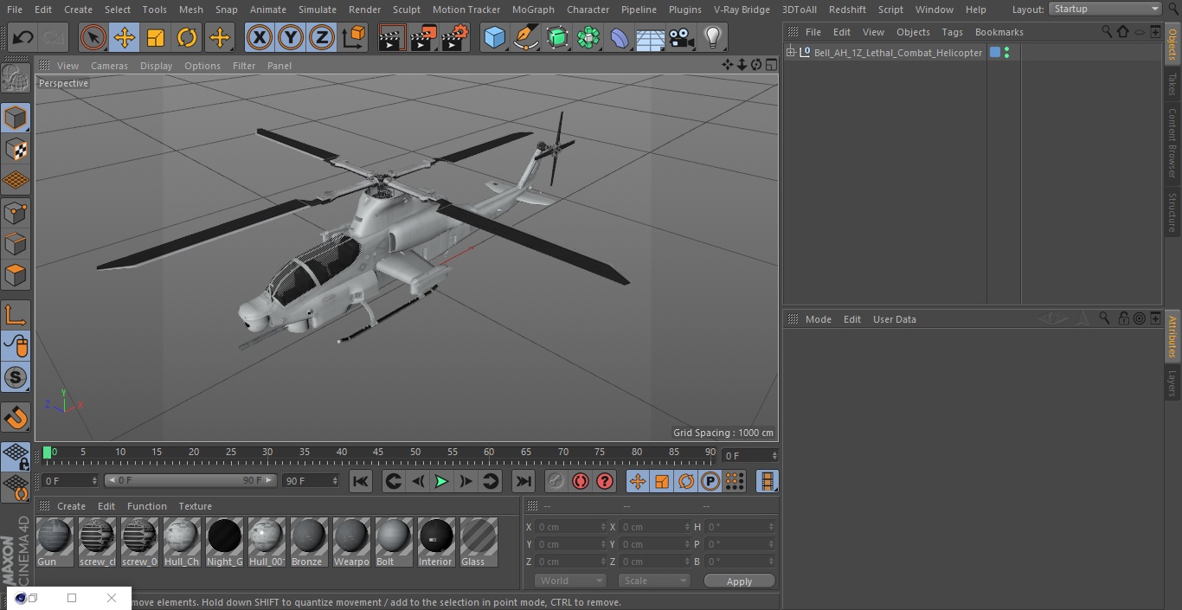The width and height of the screenshot is (1182, 610).
Task: Open the viewport Display menu
Action: 156,66
